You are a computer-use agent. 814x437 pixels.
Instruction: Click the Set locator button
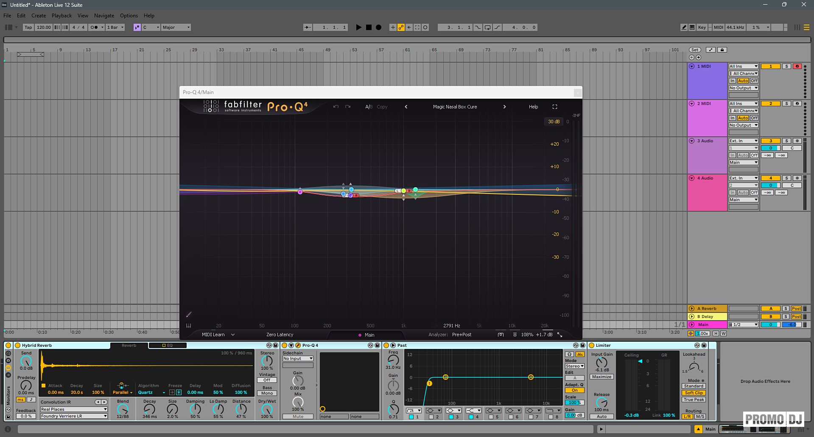[x=695, y=50]
